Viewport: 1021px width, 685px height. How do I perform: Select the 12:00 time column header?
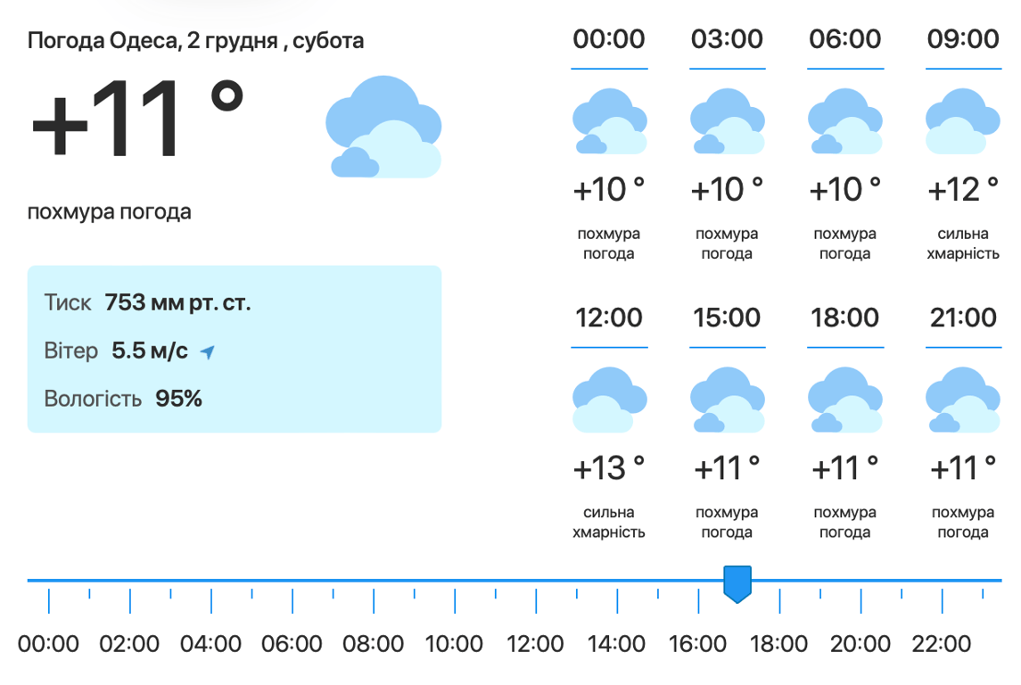[609, 318]
